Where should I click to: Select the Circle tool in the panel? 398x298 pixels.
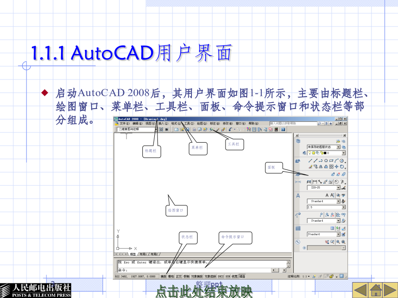pos(342,161)
